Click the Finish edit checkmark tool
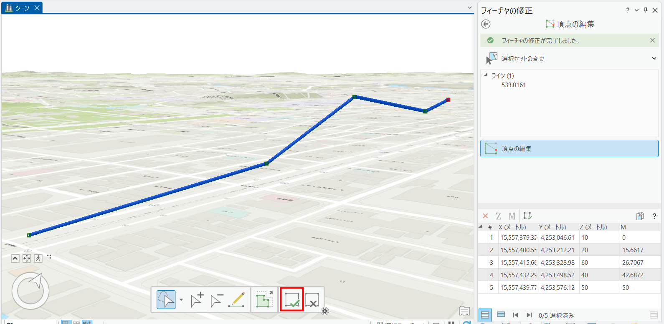This screenshot has height=324, width=664. click(291, 300)
